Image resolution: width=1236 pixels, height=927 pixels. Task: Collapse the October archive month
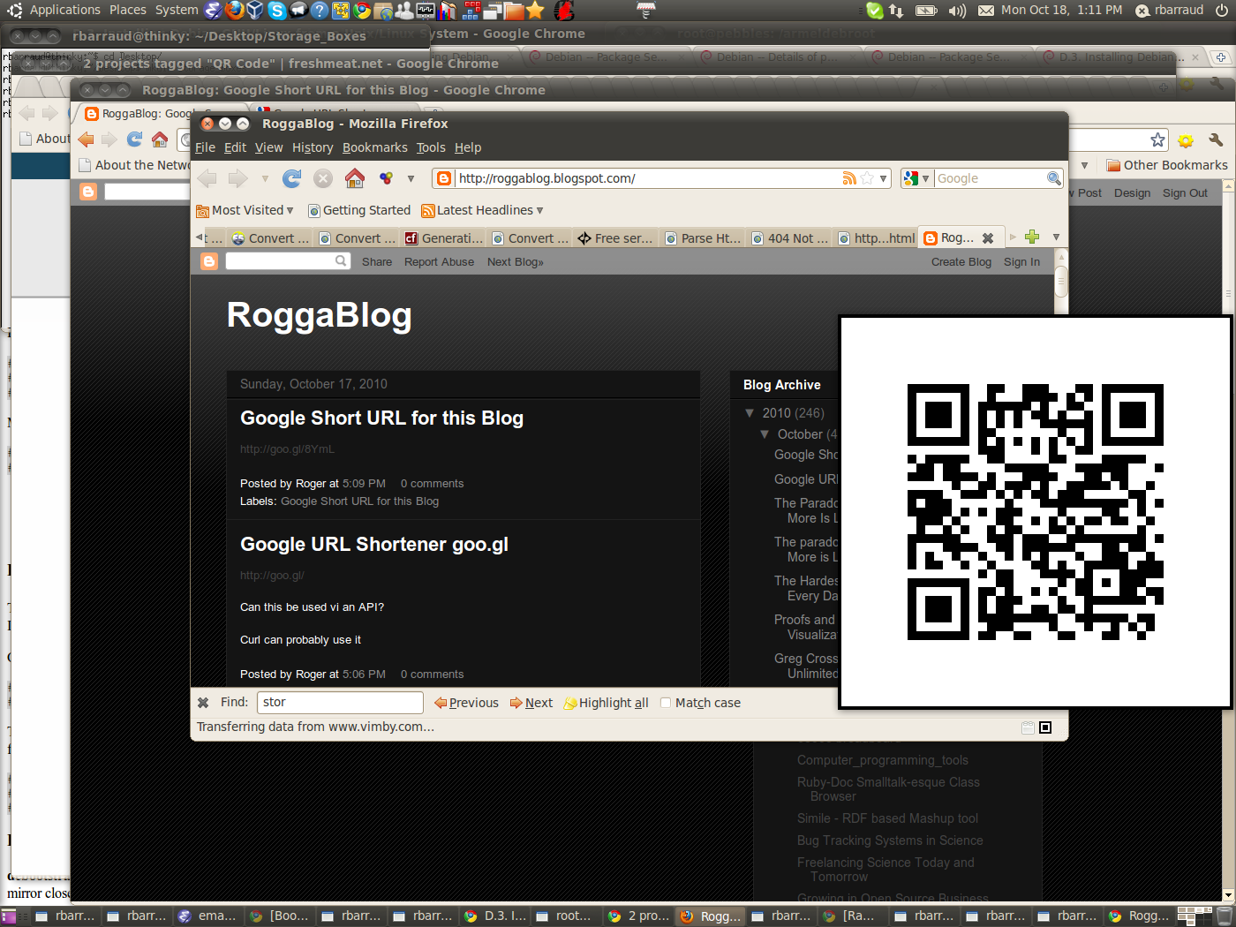(765, 434)
